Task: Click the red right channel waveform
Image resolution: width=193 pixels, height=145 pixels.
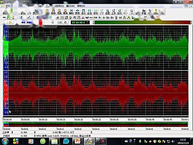Action: [x=98, y=93]
